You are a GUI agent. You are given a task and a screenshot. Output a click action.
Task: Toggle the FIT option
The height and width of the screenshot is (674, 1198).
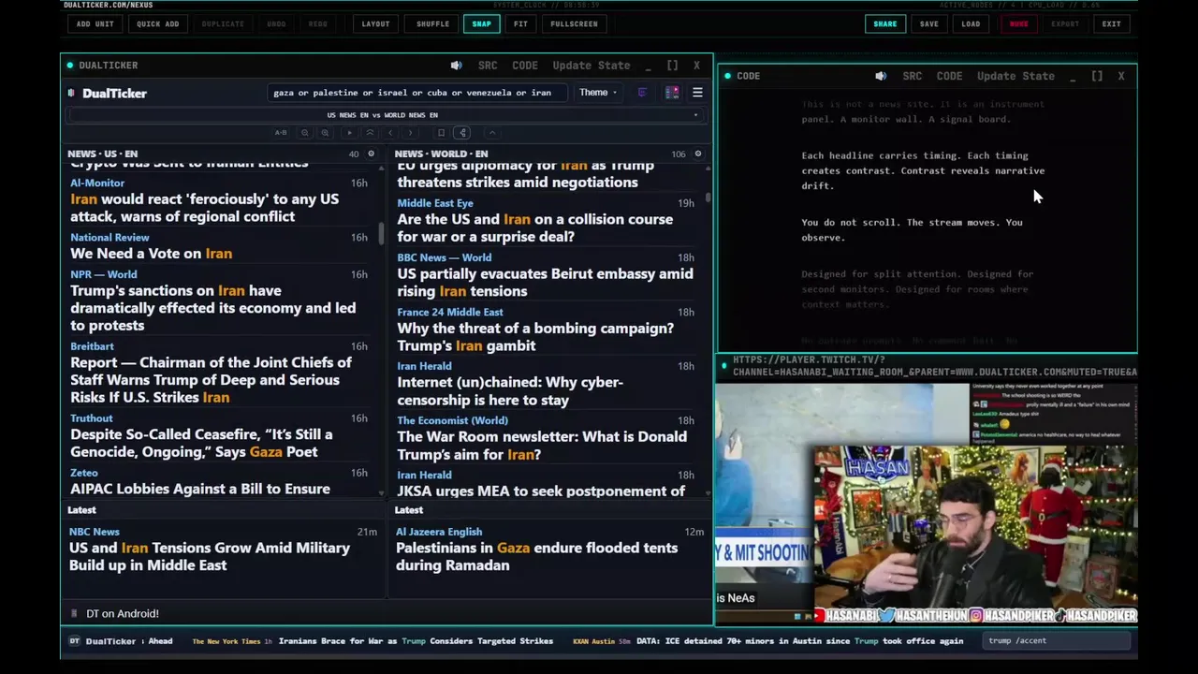click(520, 23)
